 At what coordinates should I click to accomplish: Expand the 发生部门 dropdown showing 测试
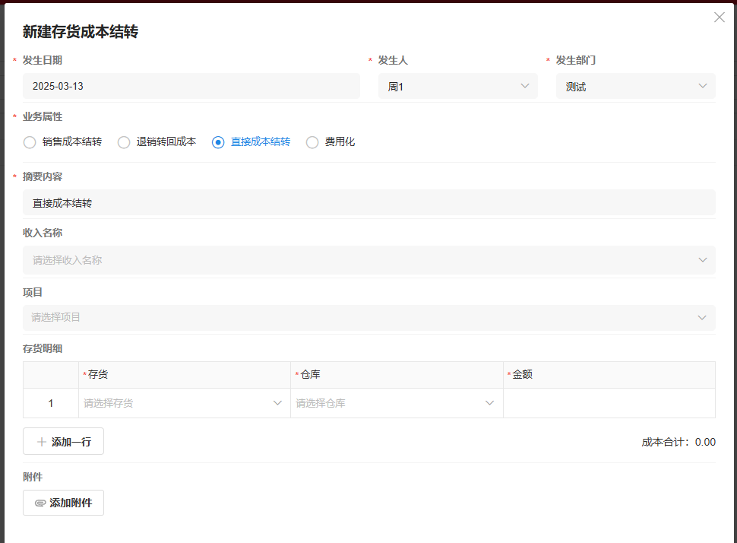[x=635, y=87]
